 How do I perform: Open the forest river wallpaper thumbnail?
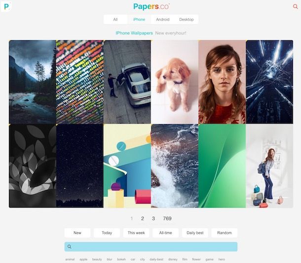33,82
